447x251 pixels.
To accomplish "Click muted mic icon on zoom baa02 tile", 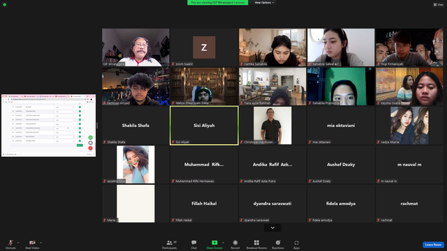I will [x=173, y=64].
